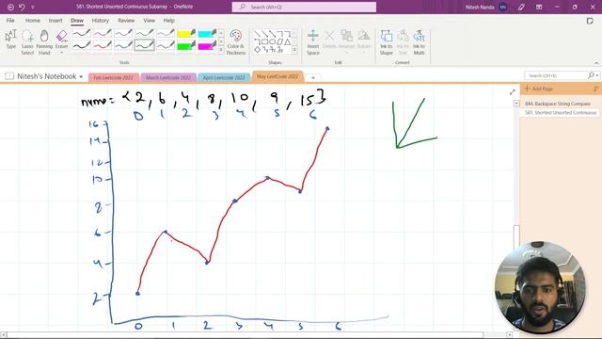The image size is (602, 339).
Task: Select the yellow highlighter
Action: (x=186, y=34)
